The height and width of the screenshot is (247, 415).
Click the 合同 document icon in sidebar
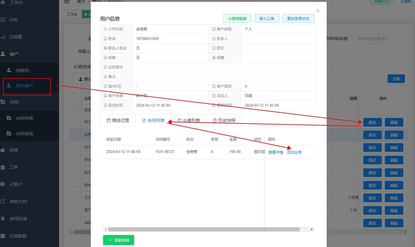click(x=3, y=102)
